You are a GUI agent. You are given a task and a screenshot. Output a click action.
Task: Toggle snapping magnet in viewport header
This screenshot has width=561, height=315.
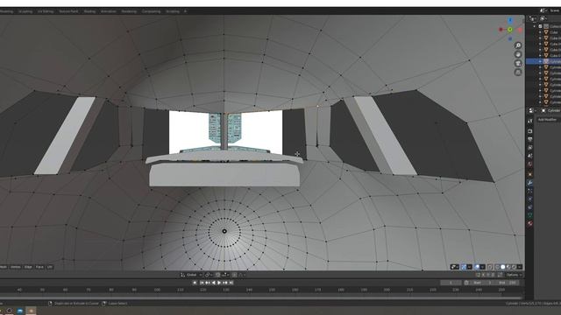[x=218, y=275]
